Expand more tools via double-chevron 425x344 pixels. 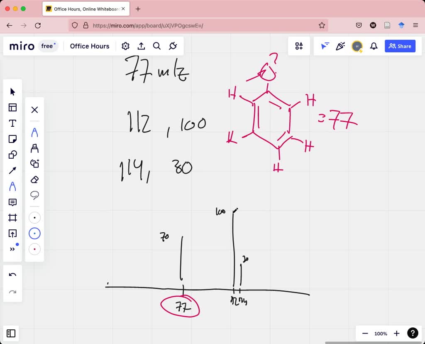click(12, 249)
